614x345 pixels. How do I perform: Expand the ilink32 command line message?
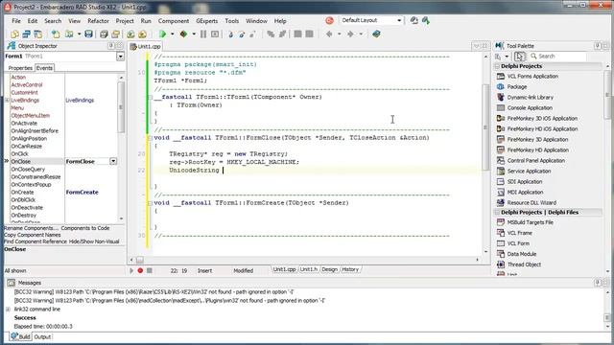point(8,309)
